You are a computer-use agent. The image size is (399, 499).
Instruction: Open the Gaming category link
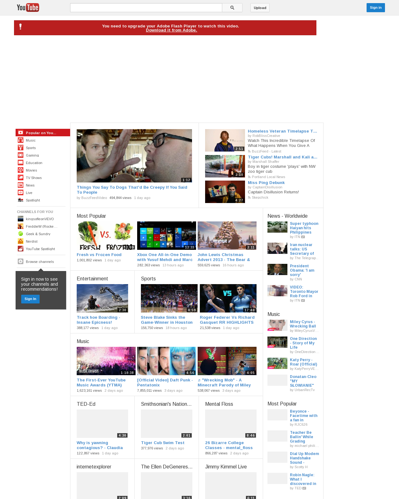(x=32, y=155)
